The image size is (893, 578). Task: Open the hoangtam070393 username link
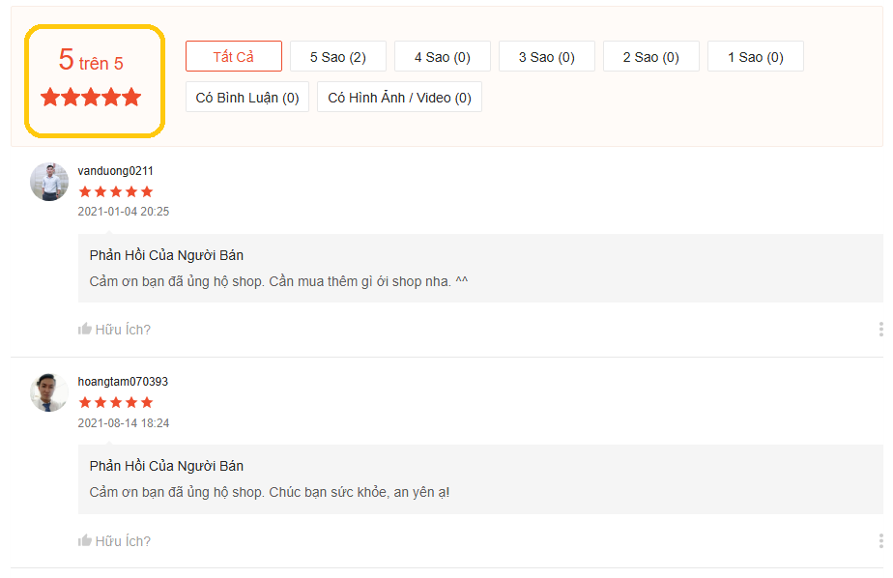click(123, 382)
